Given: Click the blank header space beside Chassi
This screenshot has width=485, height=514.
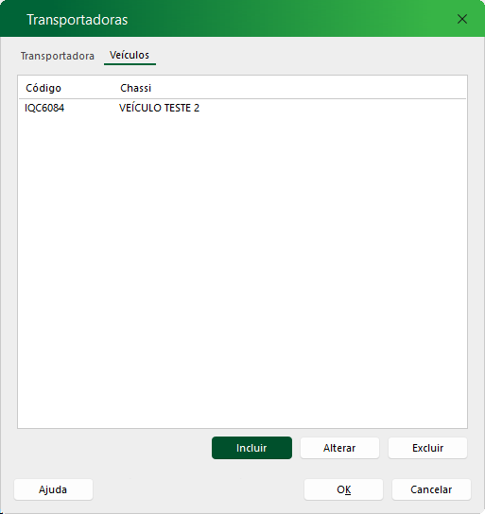Looking at the screenshot, I should [308, 88].
